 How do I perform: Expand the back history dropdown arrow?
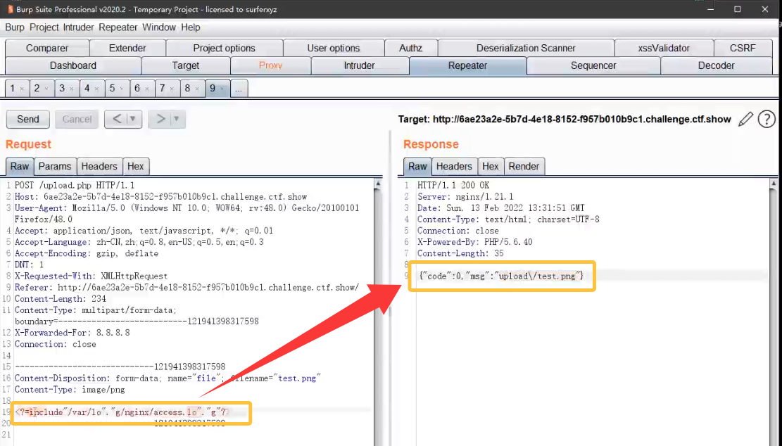click(x=133, y=119)
